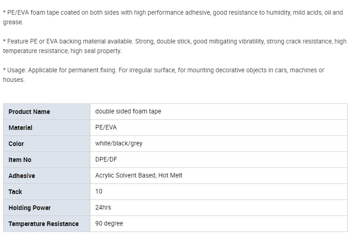Click the white/black/grey color value
Screen dimensions: 359x237
[119, 143]
